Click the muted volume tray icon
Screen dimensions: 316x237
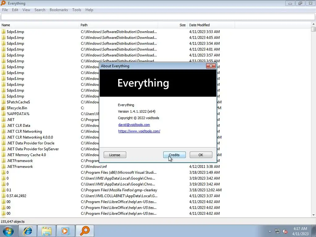285,231
